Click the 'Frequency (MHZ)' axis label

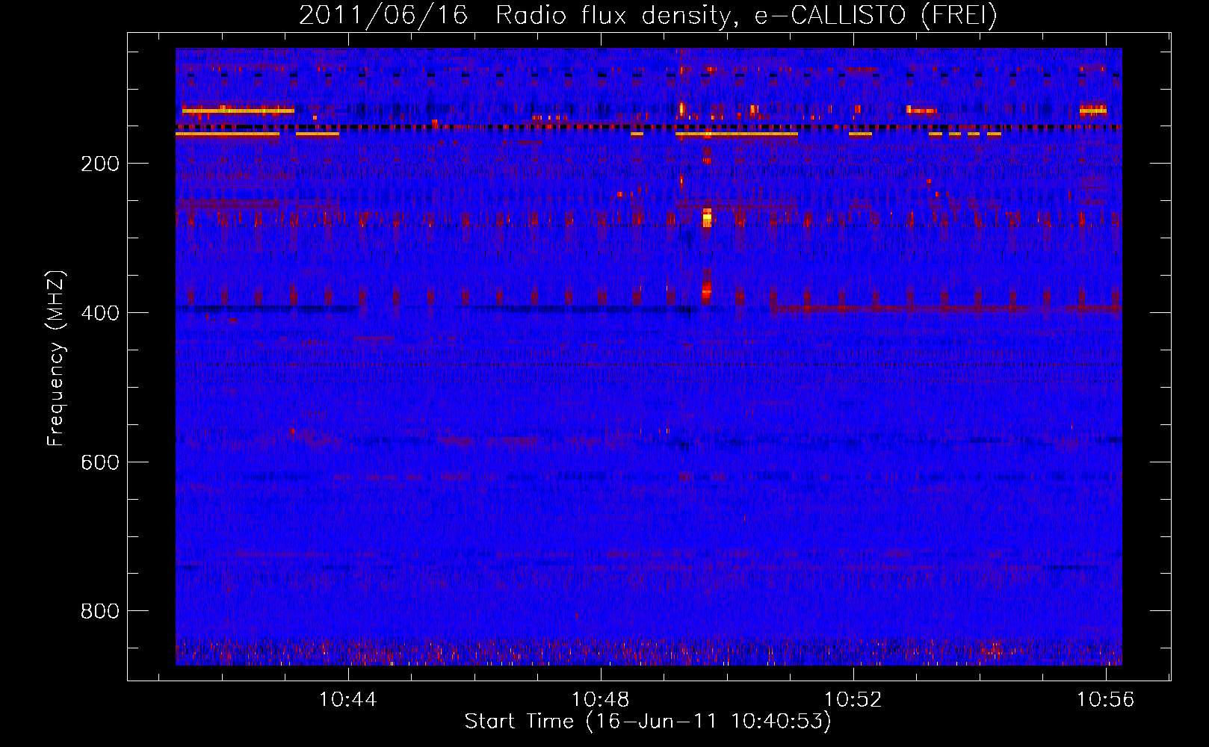pyautogui.click(x=56, y=359)
